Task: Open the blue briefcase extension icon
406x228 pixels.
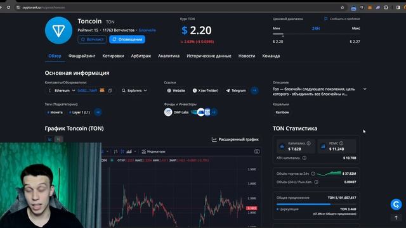Action: tap(353, 8)
